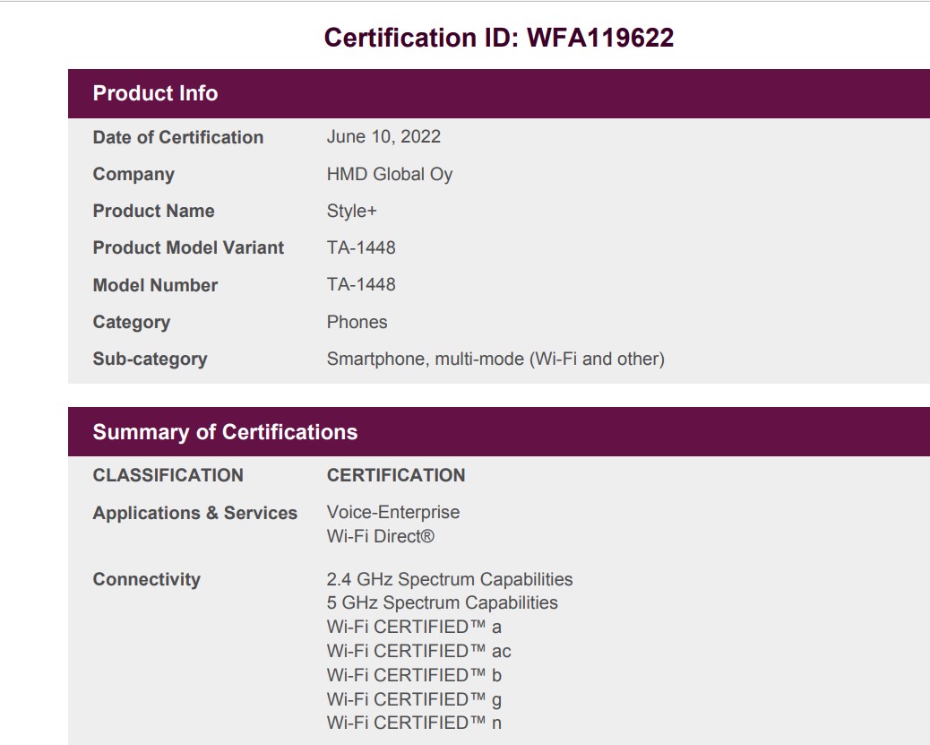Select the company name HMD Global Oy

coord(390,174)
